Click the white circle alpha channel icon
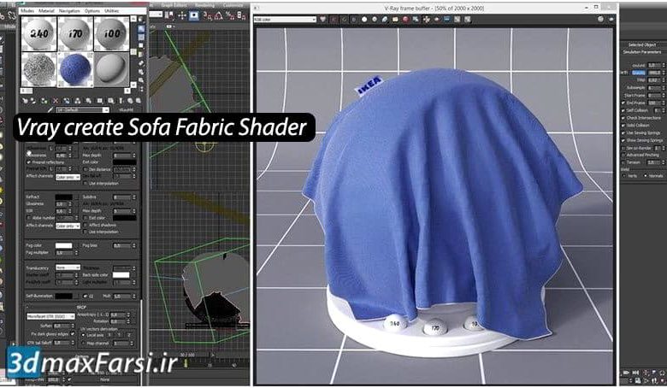Screen dimensions: 667x388 (x=364, y=19)
